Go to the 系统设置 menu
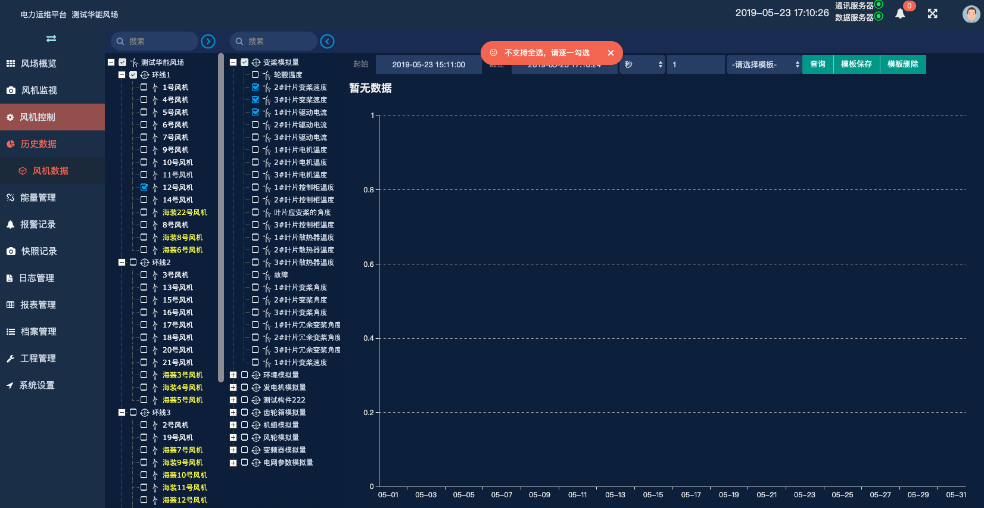The width and height of the screenshot is (984, 508). 36,385
